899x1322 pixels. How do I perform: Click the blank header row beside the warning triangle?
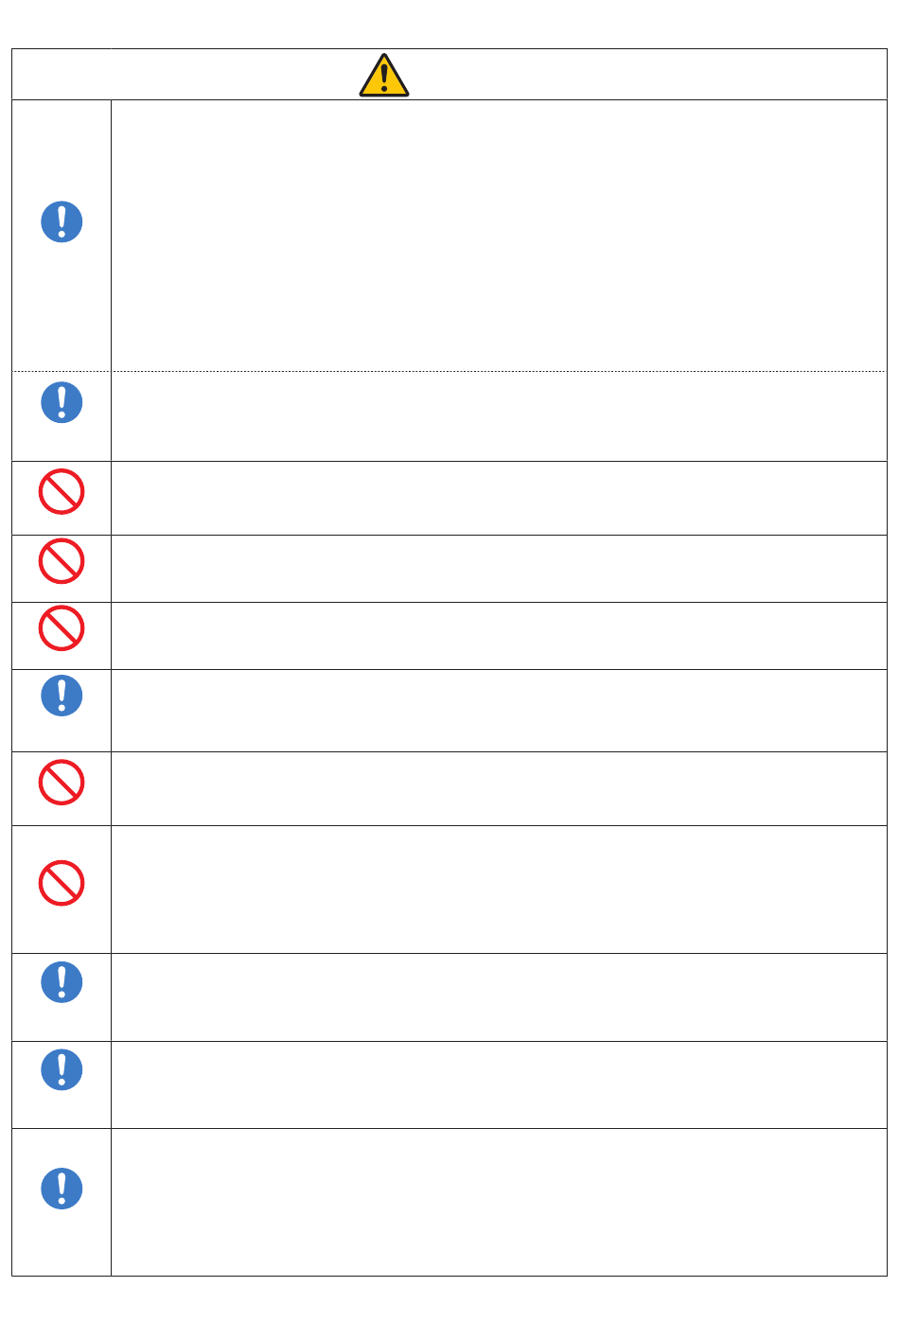point(449,75)
